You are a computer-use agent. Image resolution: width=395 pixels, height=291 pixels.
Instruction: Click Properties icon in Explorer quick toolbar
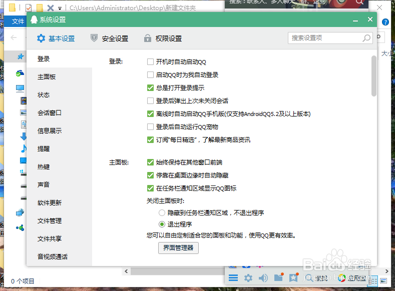(x=29, y=8)
